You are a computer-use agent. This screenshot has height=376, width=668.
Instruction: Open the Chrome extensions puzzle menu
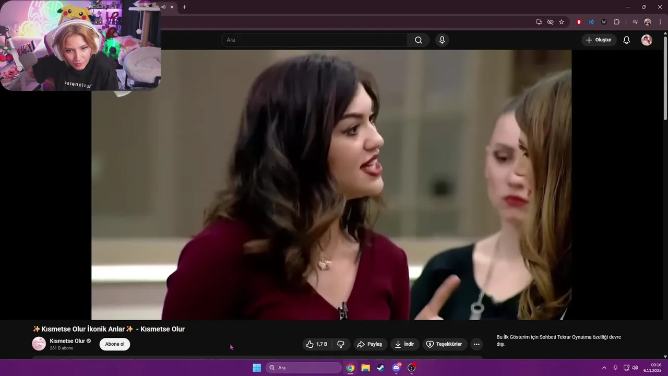click(x=616, y=22)
